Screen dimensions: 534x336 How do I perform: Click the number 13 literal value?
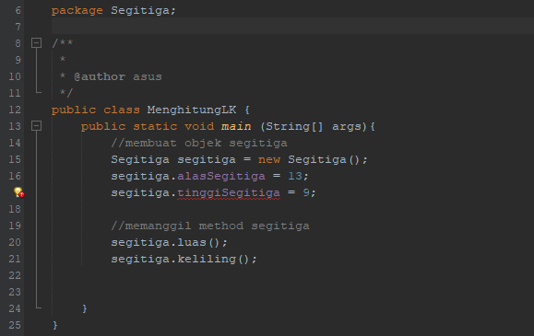coord(295,176)
